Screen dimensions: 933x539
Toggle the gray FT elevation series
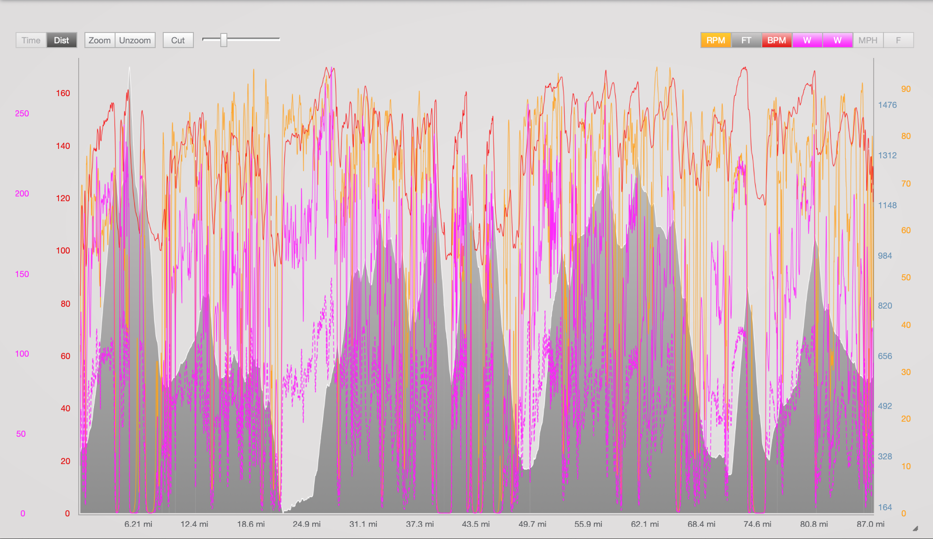pos(746,41)
